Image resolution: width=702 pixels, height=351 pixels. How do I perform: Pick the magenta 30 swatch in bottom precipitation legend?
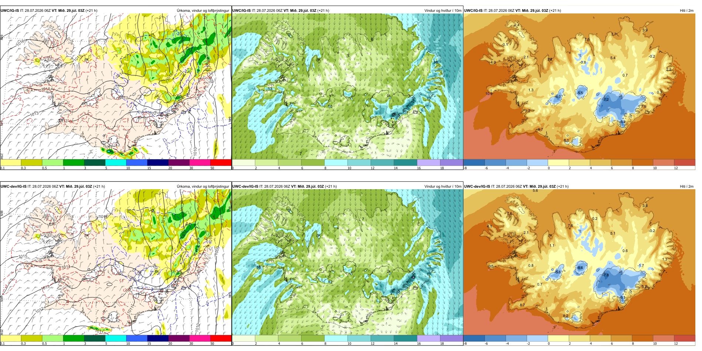pyautogui.click(x=200, y=338)
